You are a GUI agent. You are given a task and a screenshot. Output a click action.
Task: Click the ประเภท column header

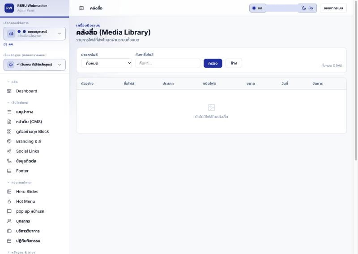[x=168, y=83]
